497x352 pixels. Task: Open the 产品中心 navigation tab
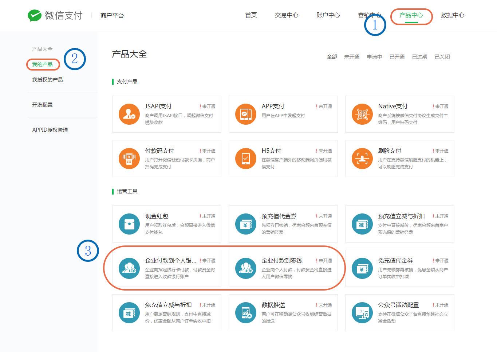click(x=411, y=15)
